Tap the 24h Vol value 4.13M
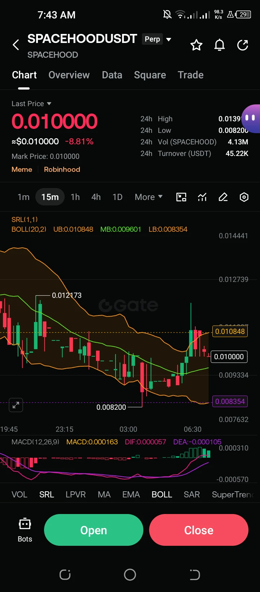 coord(238,142)
